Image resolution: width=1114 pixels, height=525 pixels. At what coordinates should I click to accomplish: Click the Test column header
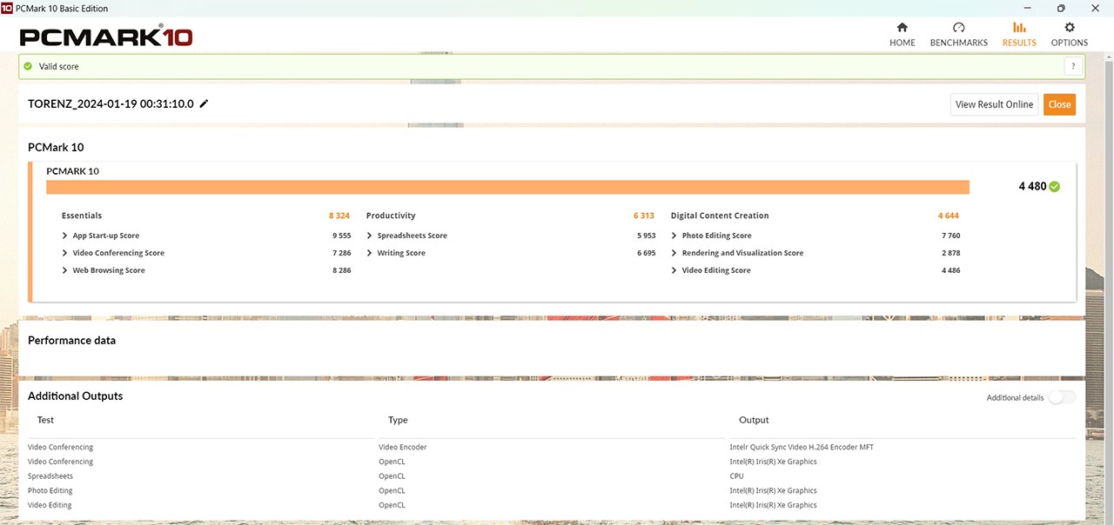(45, 420)
